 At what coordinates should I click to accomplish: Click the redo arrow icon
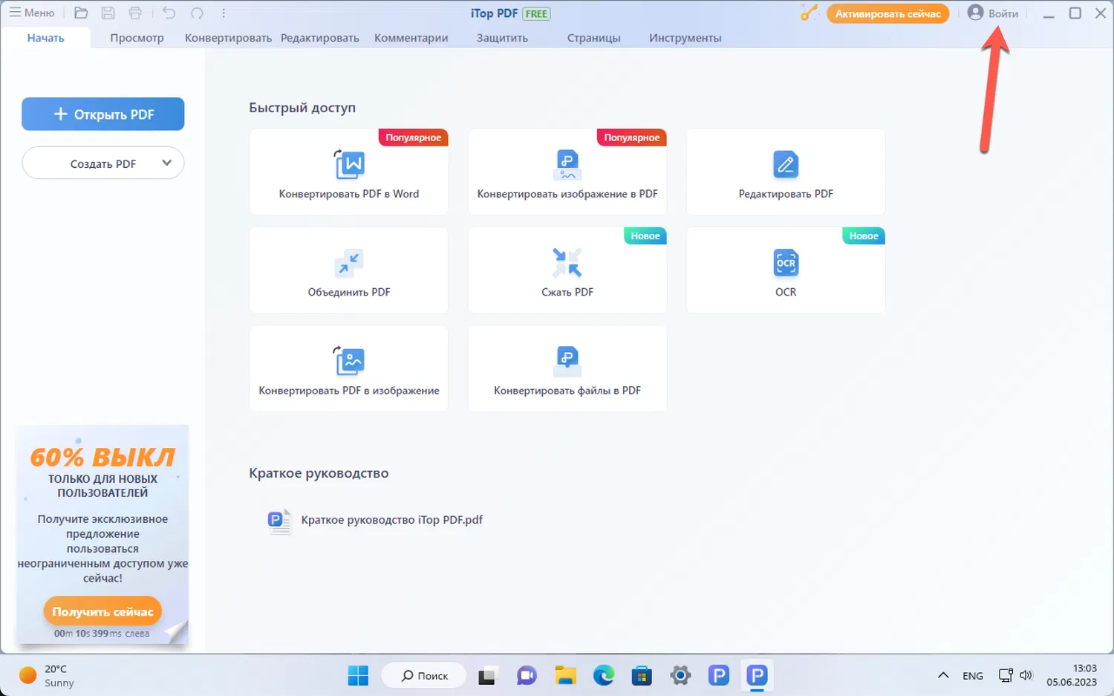197,13
